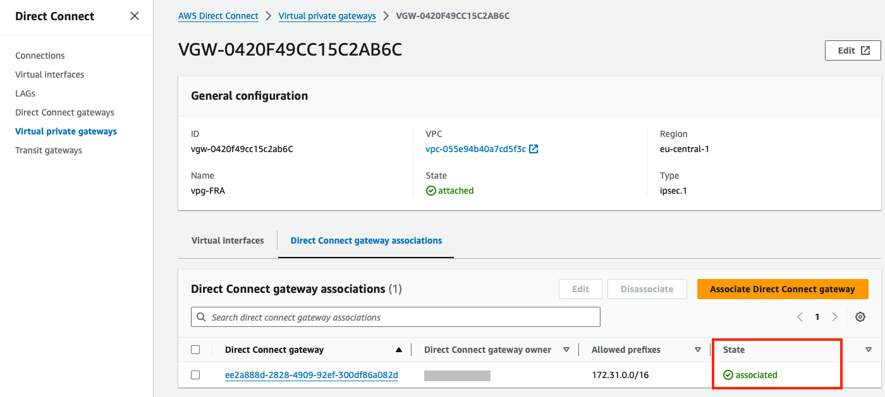The width and height of the screenshot is (885, 397).
Task: Click the Edit button at the top right of the page
Action: pyautogui.click(x=853, y=50)
